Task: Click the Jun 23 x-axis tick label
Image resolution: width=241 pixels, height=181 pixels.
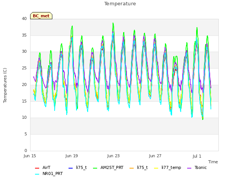Action: [113, 156]
